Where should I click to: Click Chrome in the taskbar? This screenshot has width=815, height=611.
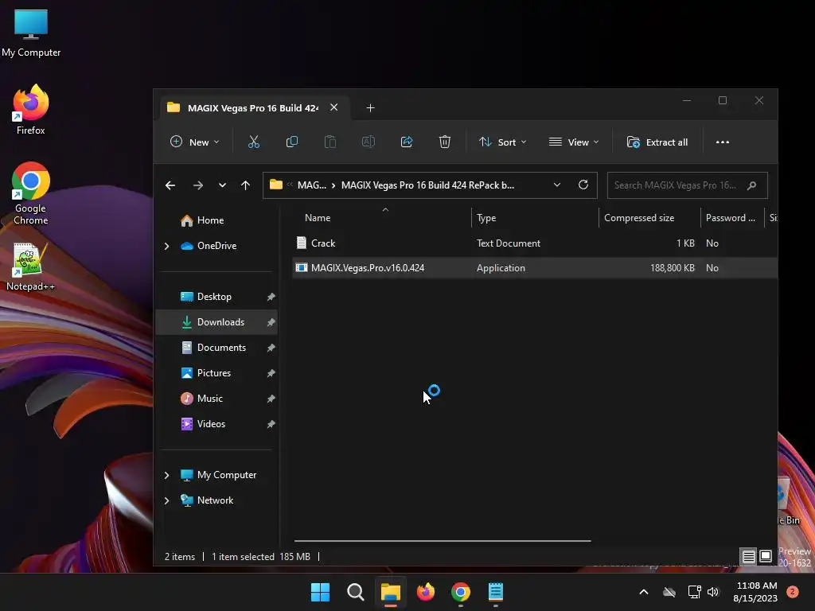461,592
